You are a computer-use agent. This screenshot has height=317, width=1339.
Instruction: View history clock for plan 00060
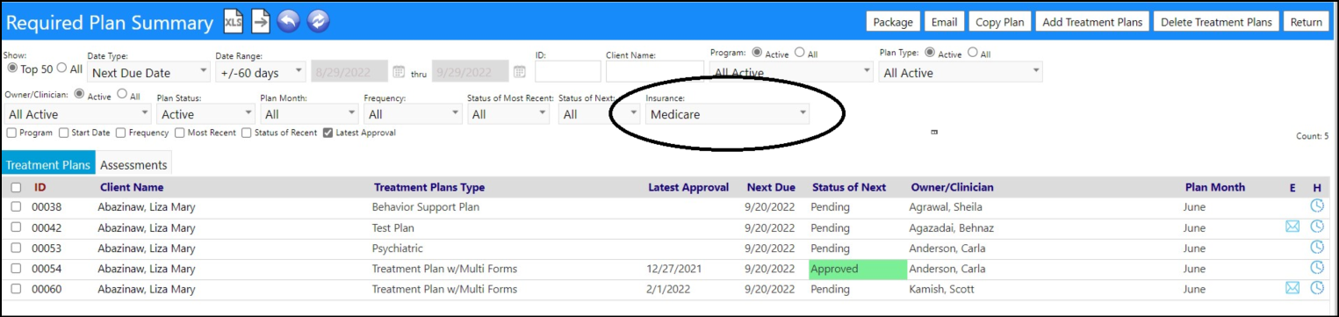tap(1317, 288)
